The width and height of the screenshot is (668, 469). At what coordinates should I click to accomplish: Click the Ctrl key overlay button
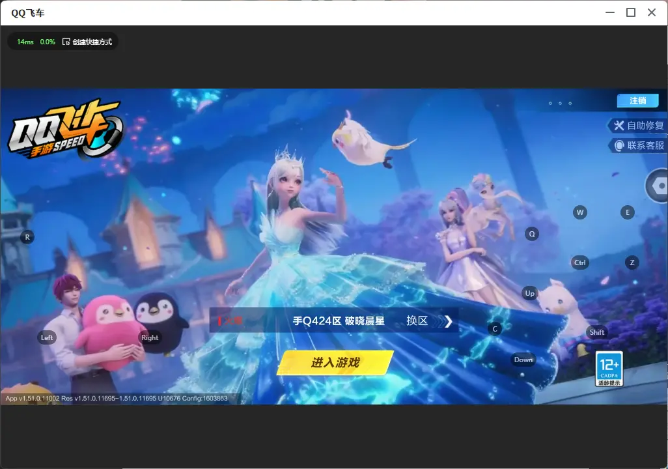tap(580, 263)
